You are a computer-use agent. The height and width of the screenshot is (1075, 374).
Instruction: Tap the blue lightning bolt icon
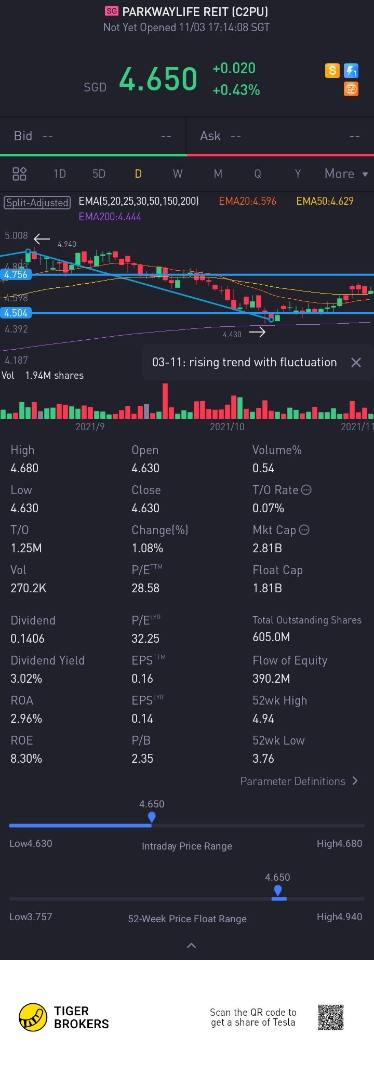point(351,70)
